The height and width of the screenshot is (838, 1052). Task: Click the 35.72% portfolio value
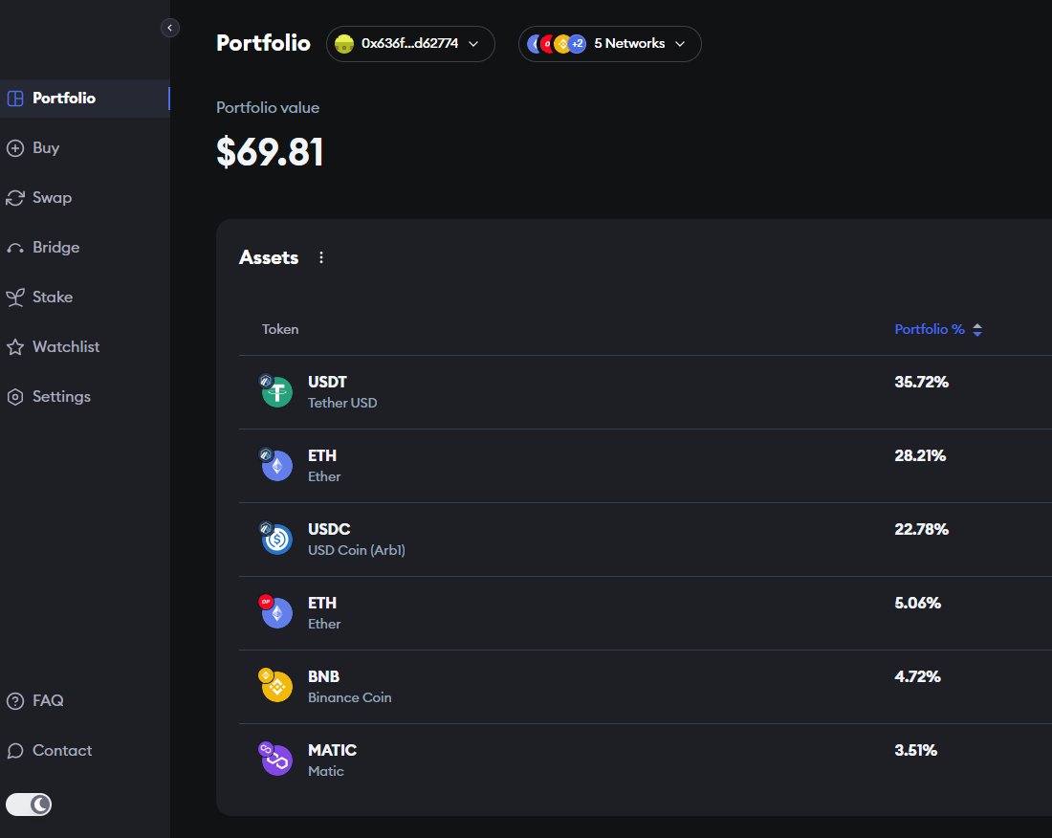[921, 383]
